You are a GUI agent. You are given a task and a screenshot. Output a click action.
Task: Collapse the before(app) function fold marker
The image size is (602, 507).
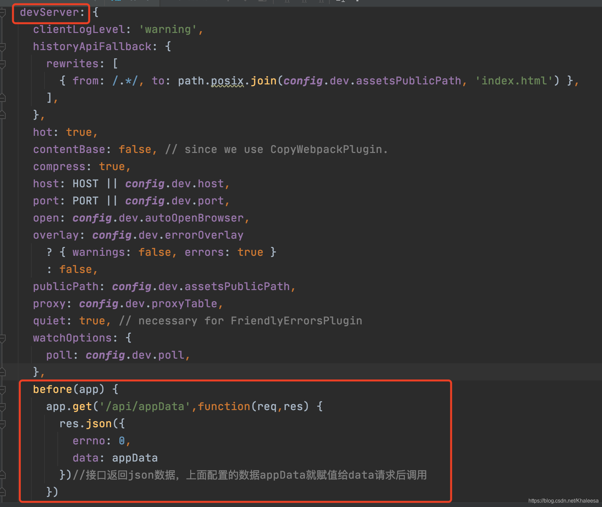(3, 390)
